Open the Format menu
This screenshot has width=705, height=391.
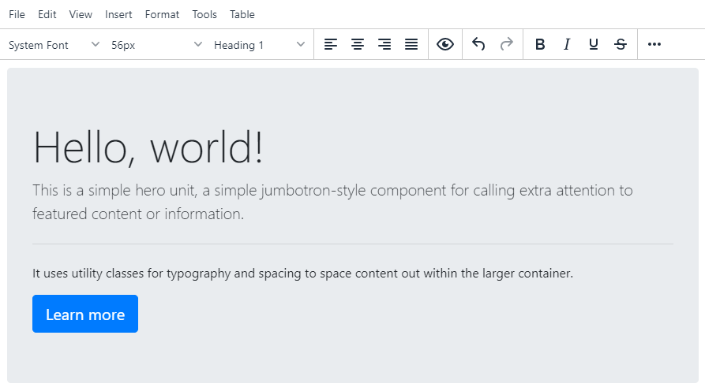tap(162, 14)
